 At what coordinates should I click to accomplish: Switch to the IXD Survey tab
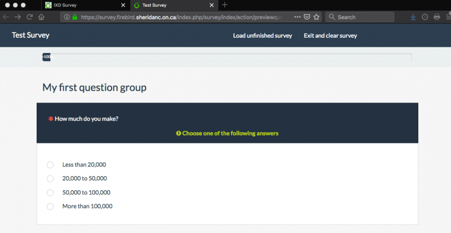[x=85, y=5]
